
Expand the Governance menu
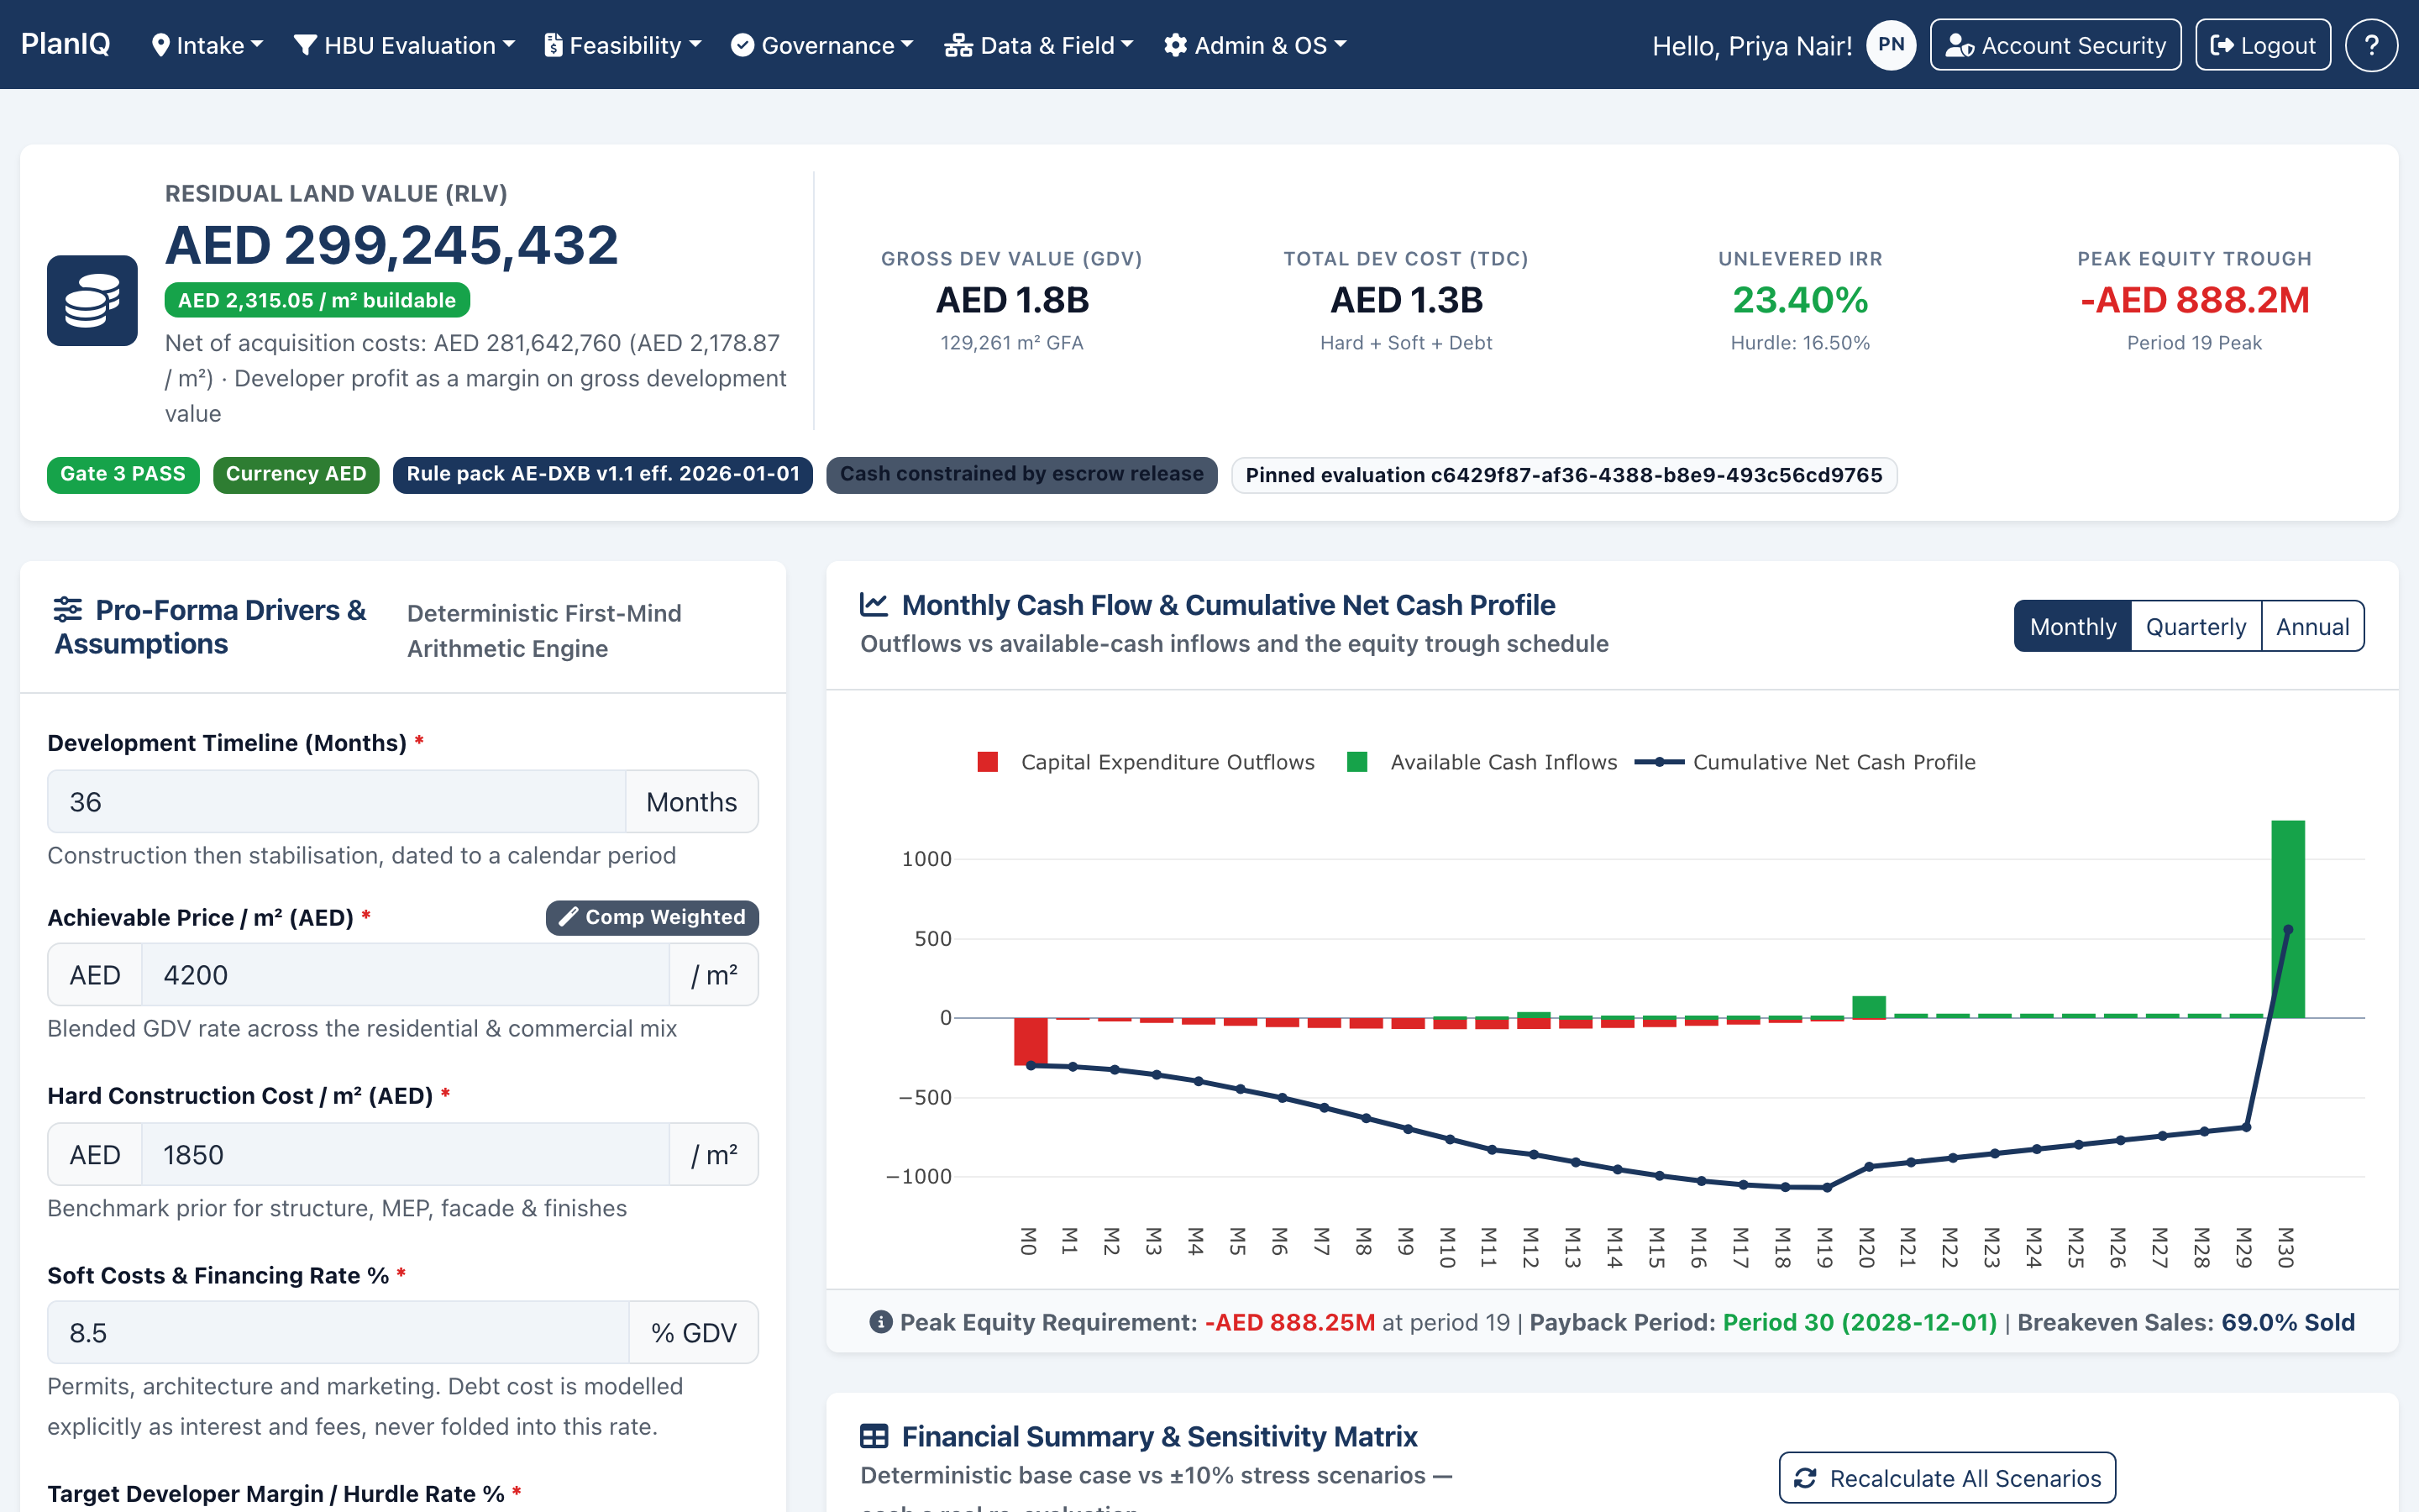point(821,45)
